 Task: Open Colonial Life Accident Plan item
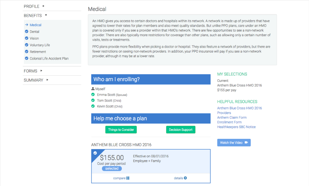coord(49,58)
